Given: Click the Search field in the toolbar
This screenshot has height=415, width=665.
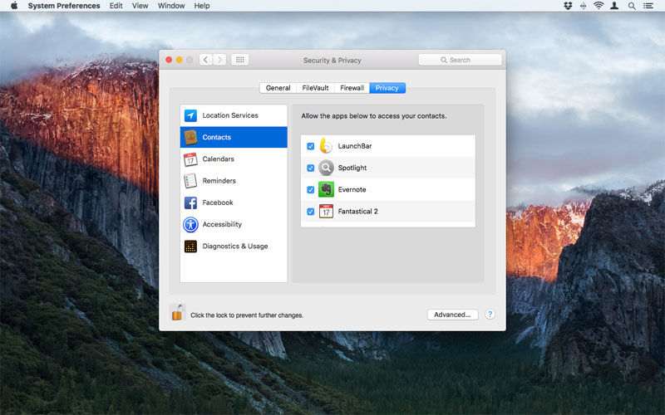Looking at the screenshot, I should pyautogui.click(x=461, y=60).
